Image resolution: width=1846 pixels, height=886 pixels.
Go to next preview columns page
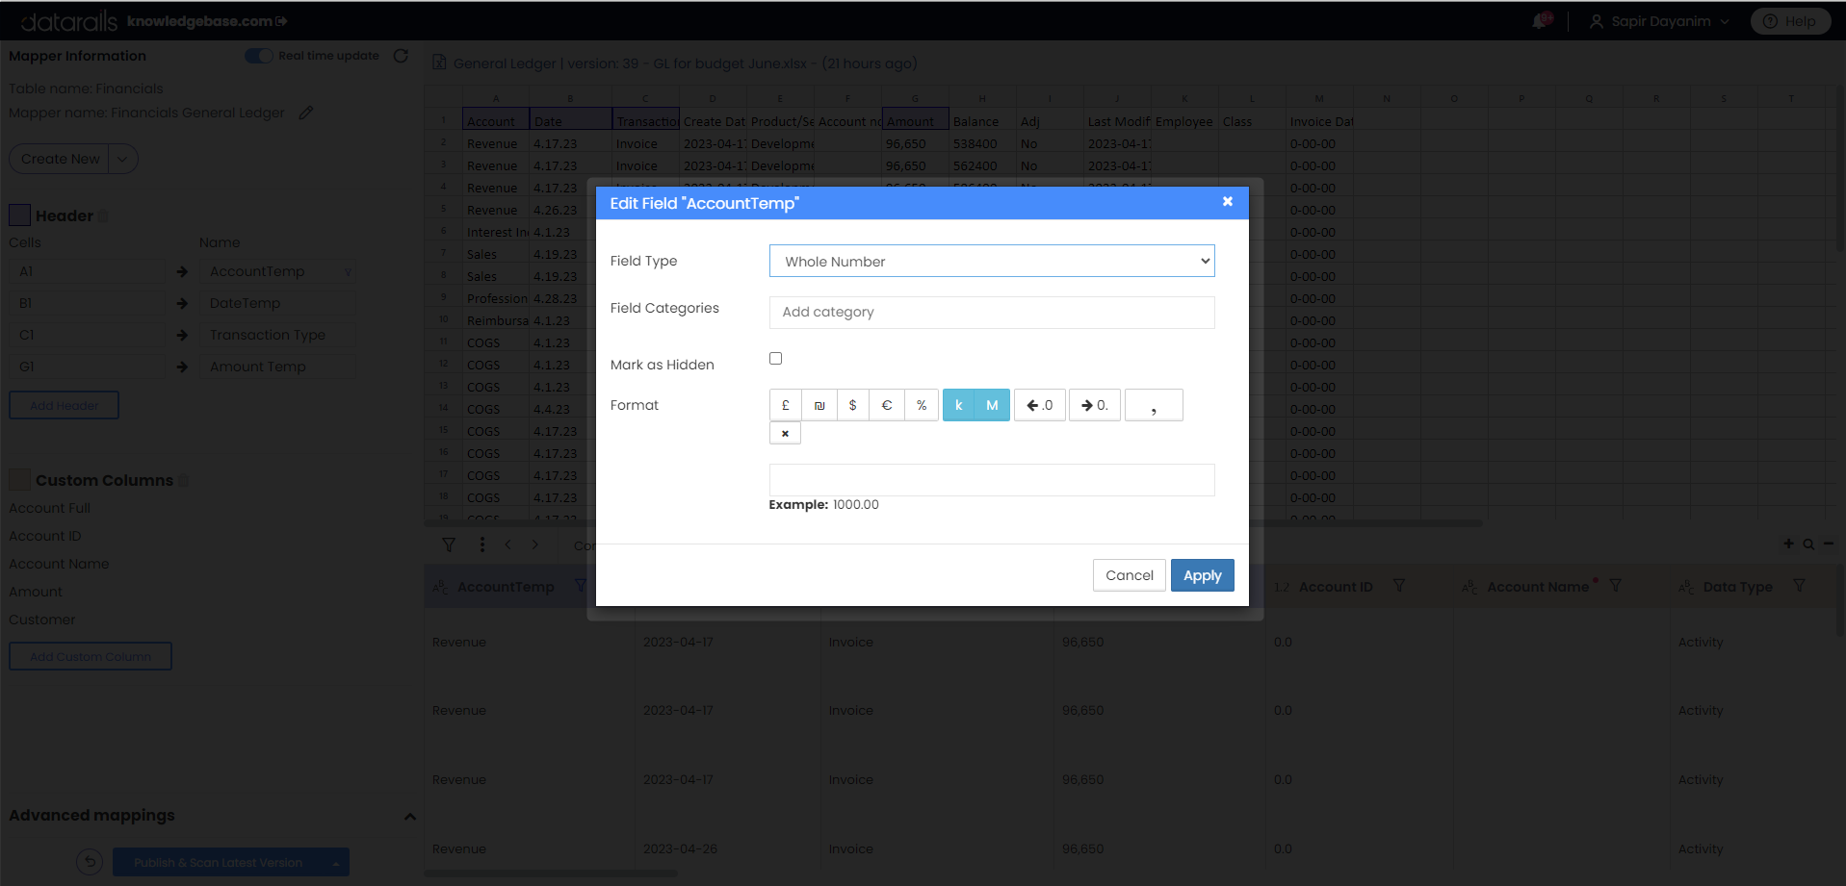tap(535, 544)
